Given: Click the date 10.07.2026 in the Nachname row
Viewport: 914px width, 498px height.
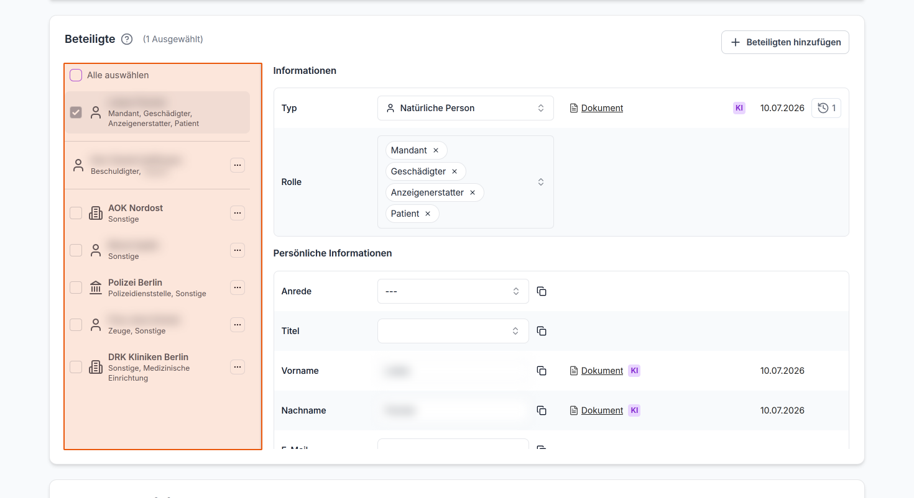Looking at the screenshot, I should click(x=782, y=410).
